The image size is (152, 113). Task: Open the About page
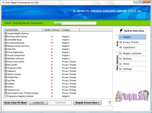[132, 64]
